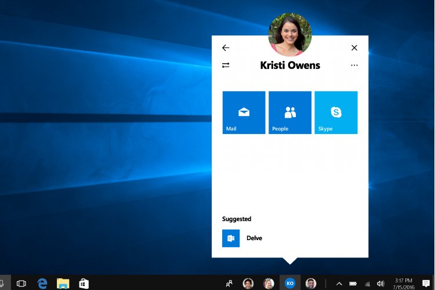Click the Delve label under Suggested
Image resolution: width=435 pixels, height=290 pixels.
[x=254, y=238]
